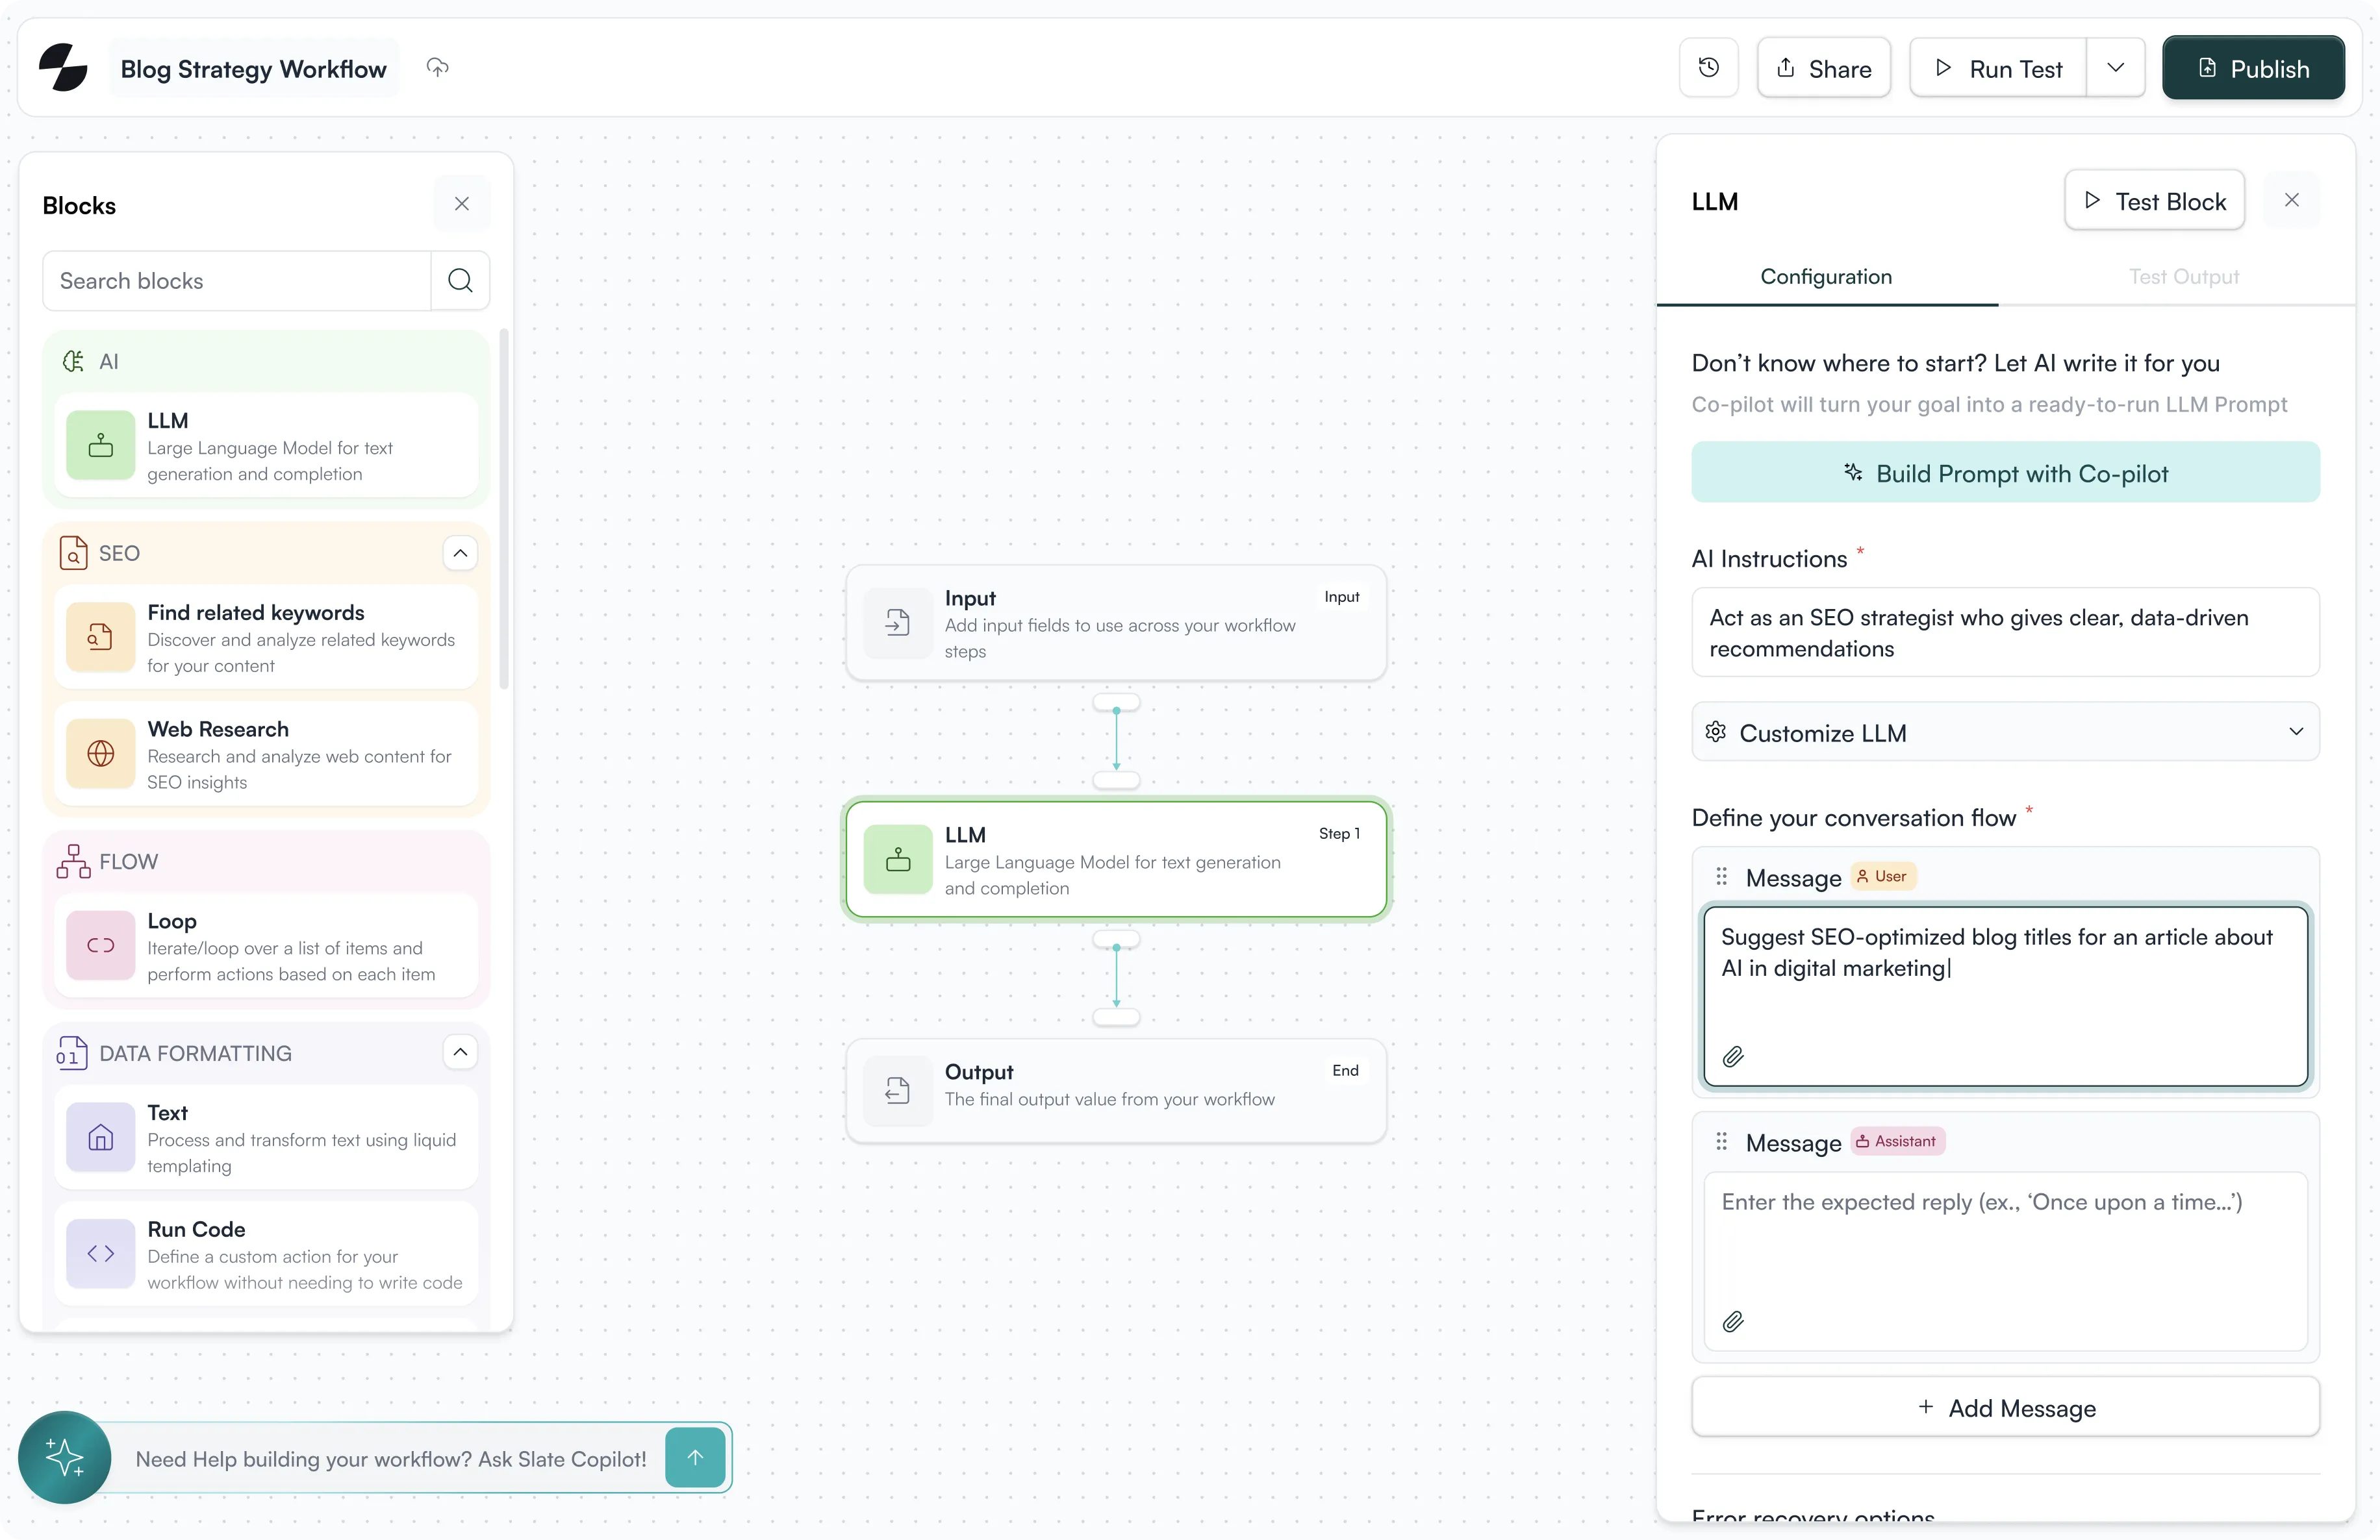Select the Web Research globe icon
This screenshot has width=2380, height=1540.
tap(101, 754)
